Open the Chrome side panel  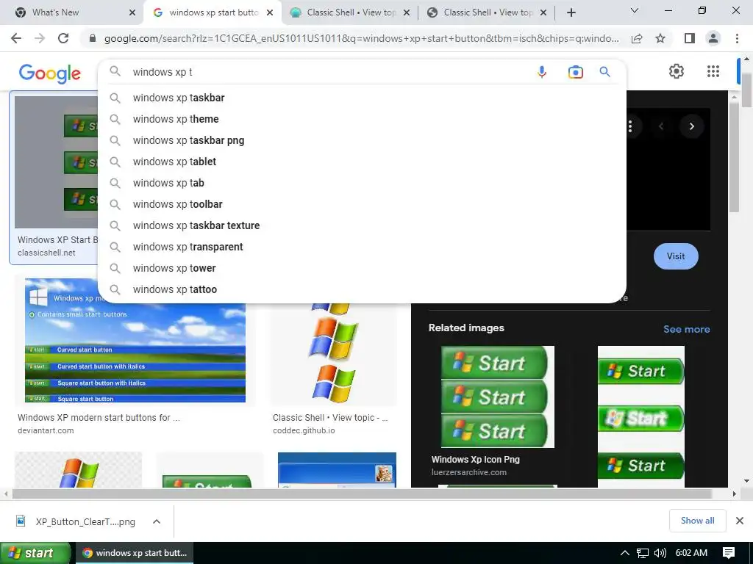point(690,38)
